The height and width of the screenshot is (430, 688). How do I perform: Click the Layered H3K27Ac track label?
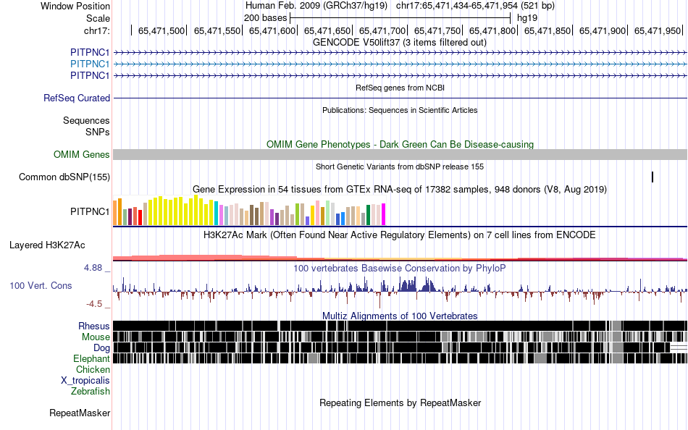coord(47,245)
